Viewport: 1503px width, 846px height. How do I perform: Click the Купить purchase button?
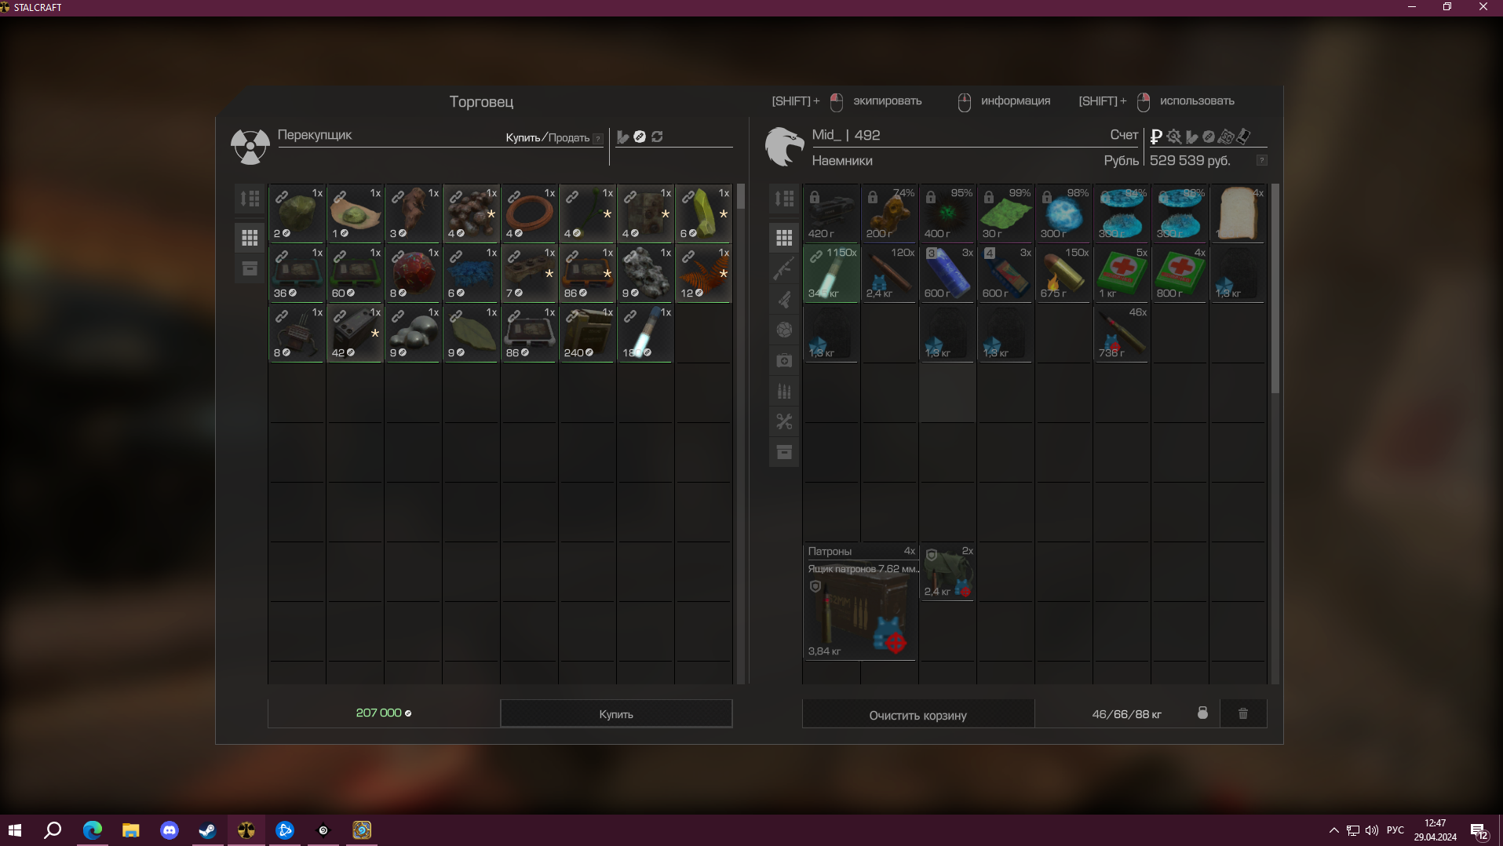(x=616, y=714)
